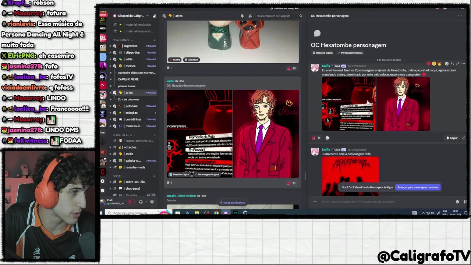Screen dimensions: 471x265
Task: Open File Explorer from the taskbar
Action: (197, 213)
